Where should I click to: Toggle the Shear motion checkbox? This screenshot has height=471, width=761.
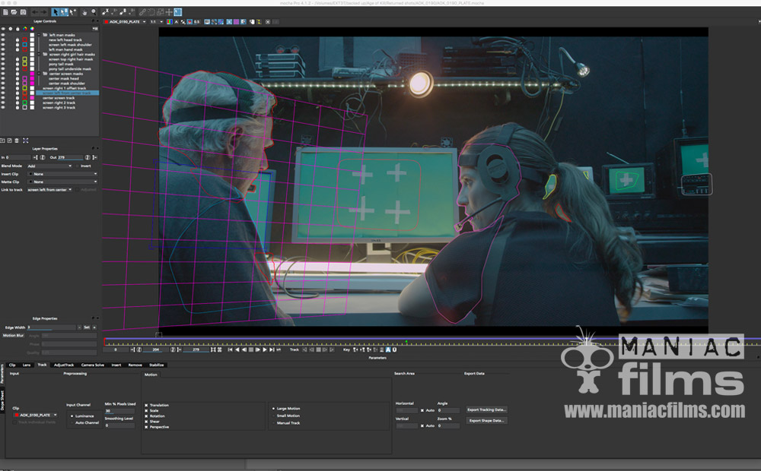coord(146,422)
